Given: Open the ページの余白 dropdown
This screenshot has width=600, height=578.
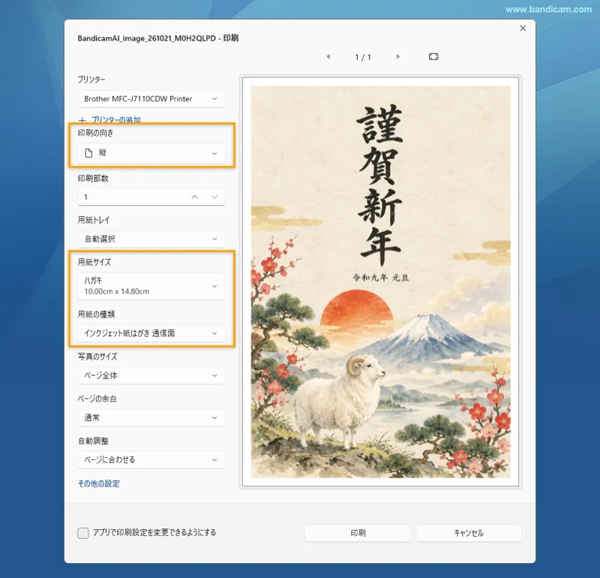Looking at the screenshot, I should (151, 417).
